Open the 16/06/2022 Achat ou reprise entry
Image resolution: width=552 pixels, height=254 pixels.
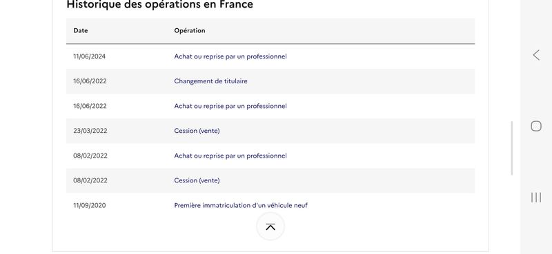pos(230,106)
